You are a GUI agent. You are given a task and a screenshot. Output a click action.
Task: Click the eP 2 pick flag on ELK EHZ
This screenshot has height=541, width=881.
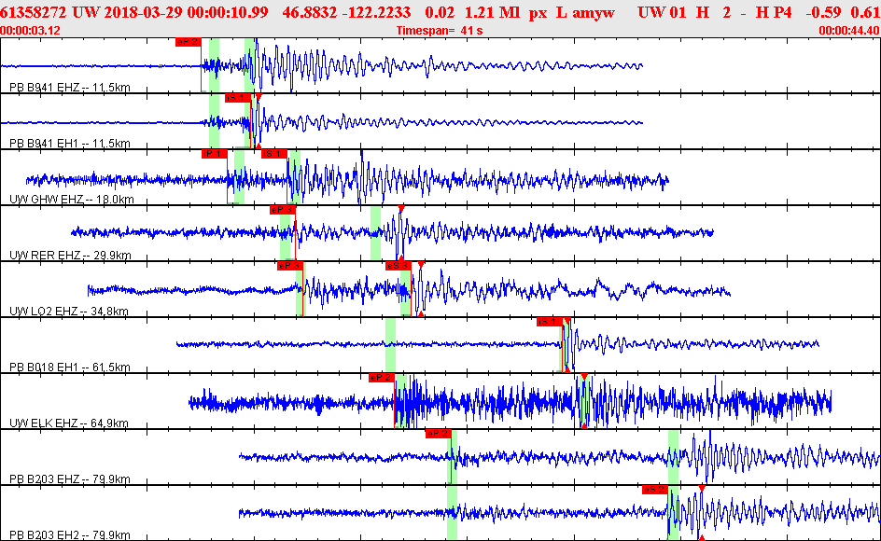(x=382, y=378)
